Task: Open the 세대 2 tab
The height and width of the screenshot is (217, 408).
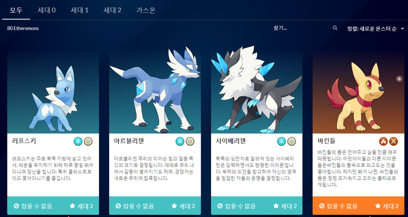Action: coord(112,11)
